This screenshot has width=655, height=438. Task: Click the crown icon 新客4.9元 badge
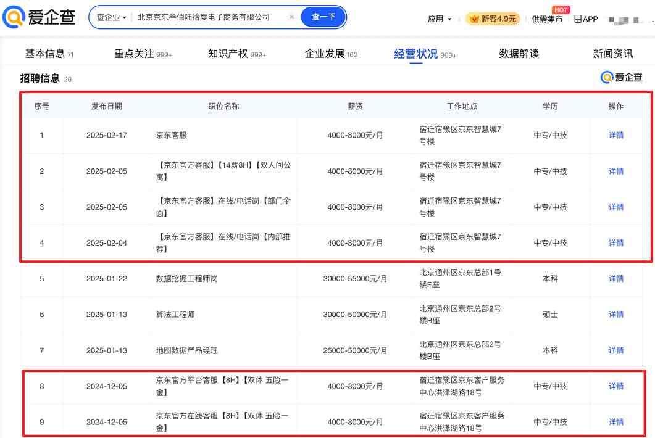pyautogui.click(x=492, y=19)
